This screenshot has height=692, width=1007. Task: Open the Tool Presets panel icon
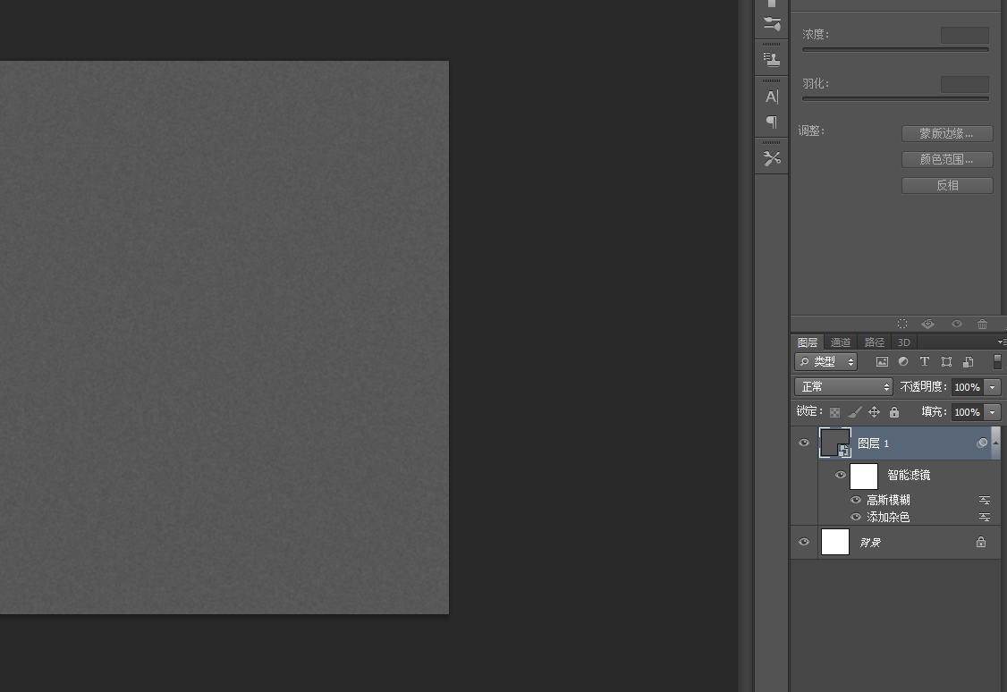point(771,158)
